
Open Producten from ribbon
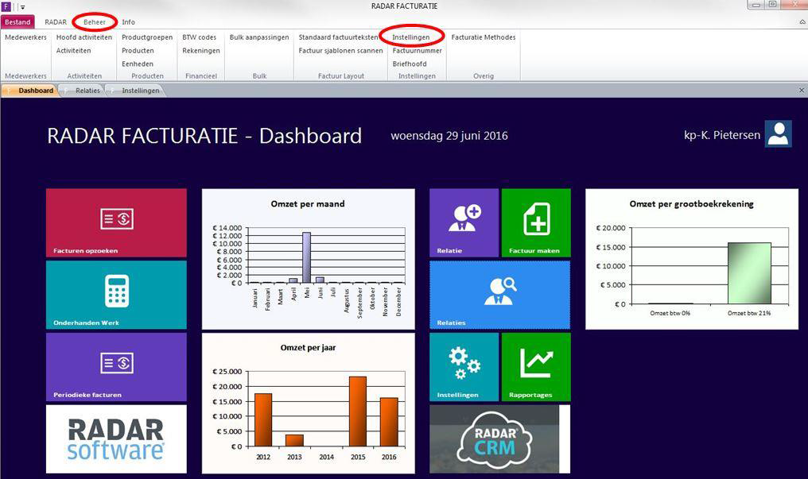[138, 50]
